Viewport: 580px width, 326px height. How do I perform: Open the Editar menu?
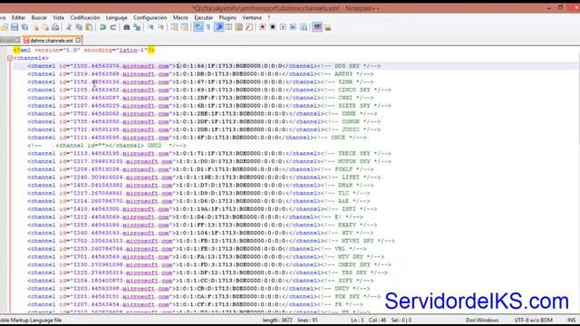[18, 18]
